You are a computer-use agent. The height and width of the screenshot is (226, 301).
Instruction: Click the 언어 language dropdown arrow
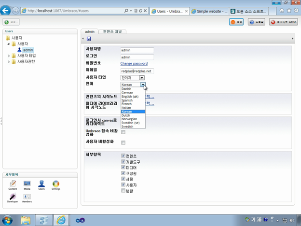tap(143, 85)
